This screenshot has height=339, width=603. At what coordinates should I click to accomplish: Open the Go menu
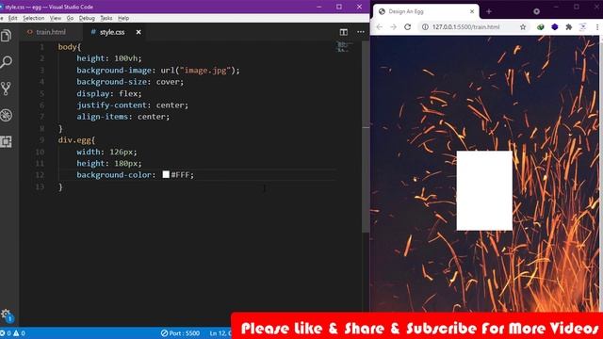coord(70,18)
